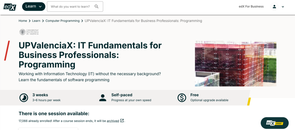Viewport: 295px width, 130px height.
Task: Click the user profile icon
Action: pyautogui.click(x=274, y=6)
